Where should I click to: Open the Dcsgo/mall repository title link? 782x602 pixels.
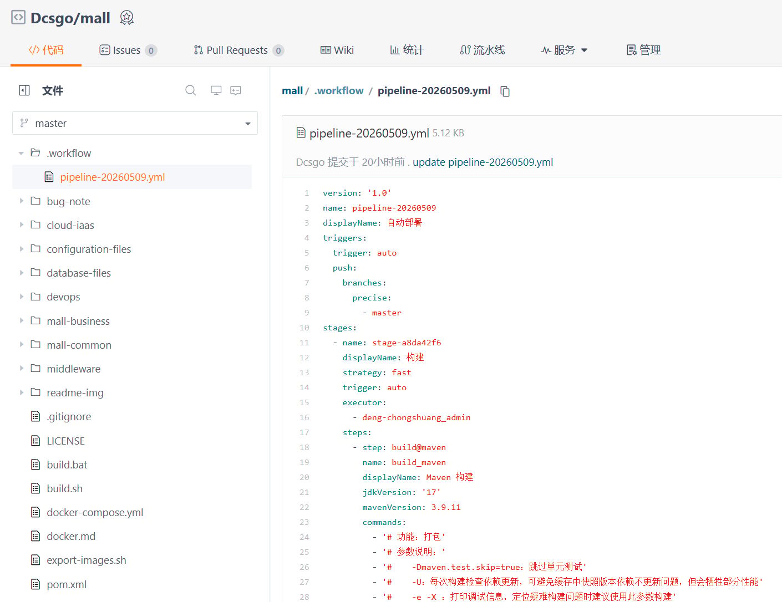coord(70,18)
